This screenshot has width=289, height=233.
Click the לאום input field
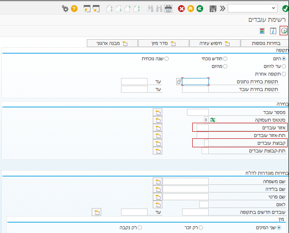tap(204, 204)
